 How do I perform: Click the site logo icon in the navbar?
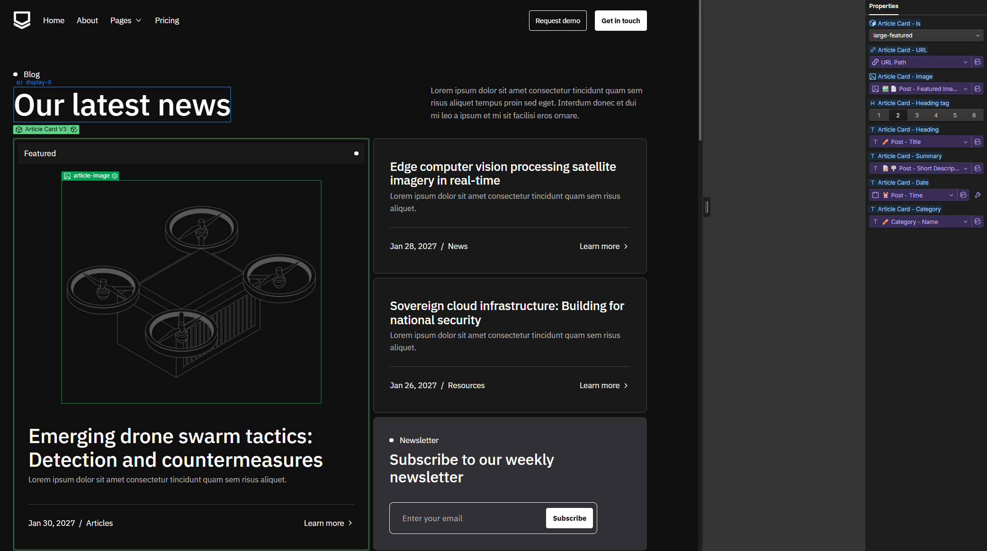[22, 20]
